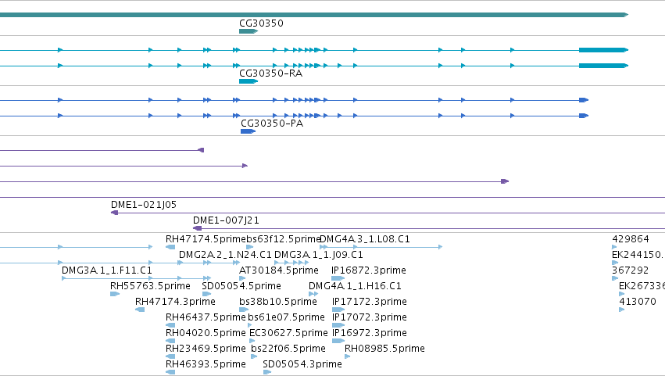Viewport: 665px width, 376px height.
Task: Click the CG30350-RA transcript feature
Action: pyautogui.click(x=248, y=81)
